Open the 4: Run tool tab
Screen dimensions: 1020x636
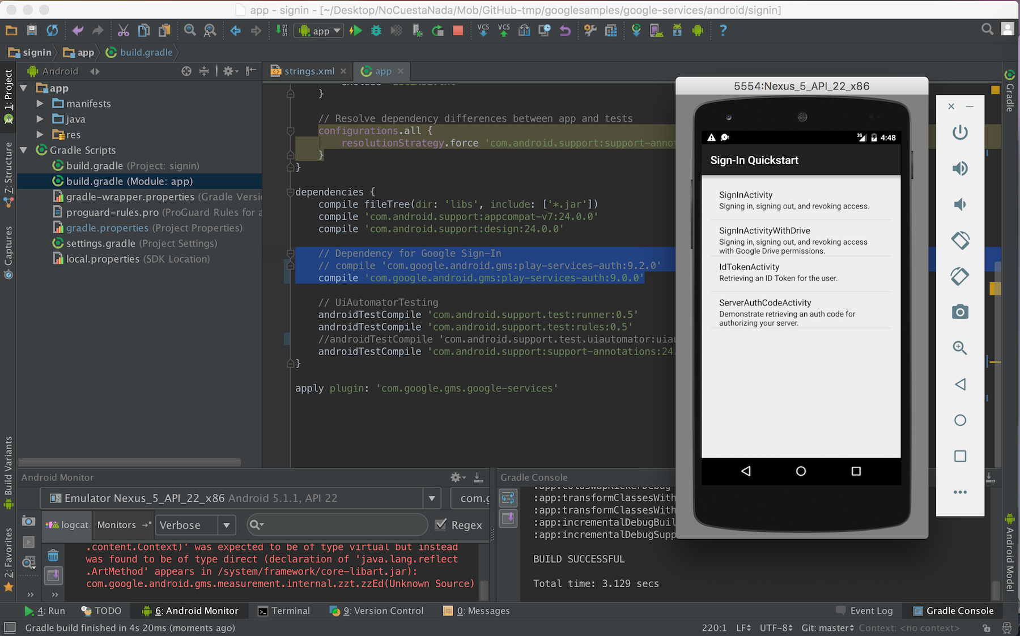pyautogui.click(x=45, y=611)
